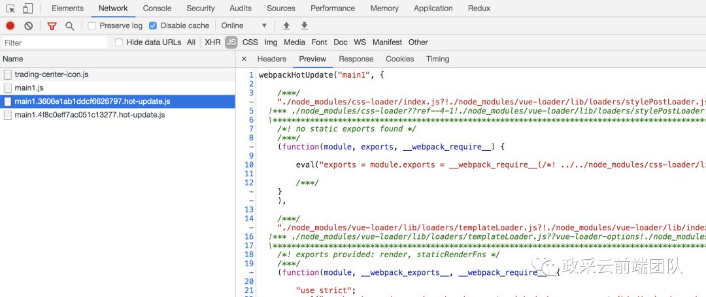Click into the Filter text field

click(x=54, y=42)
